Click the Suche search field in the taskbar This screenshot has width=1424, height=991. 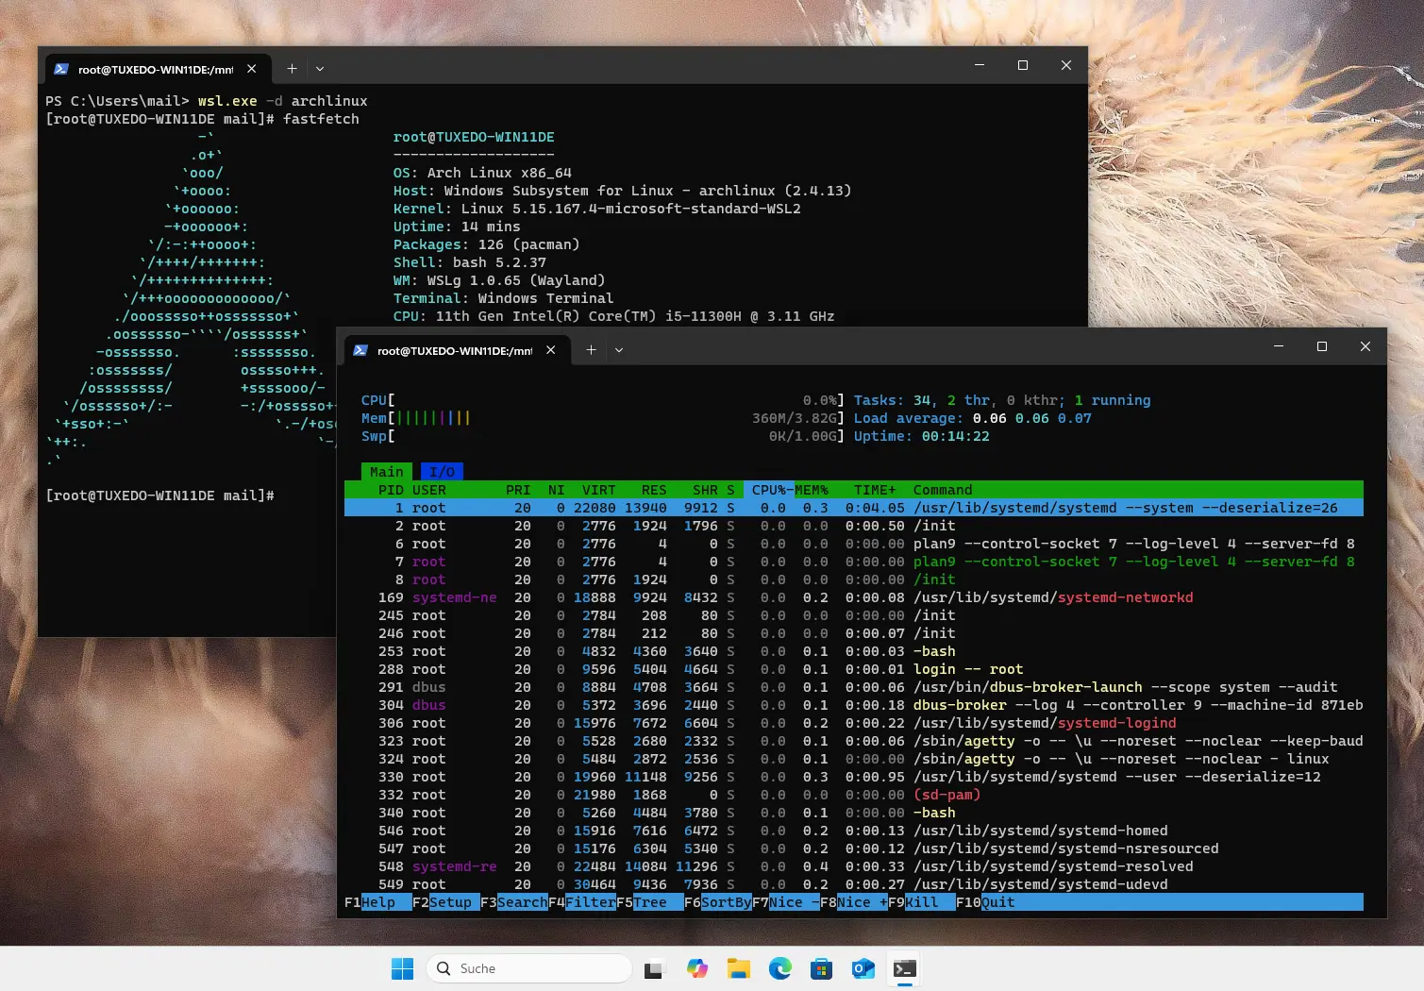528,968
